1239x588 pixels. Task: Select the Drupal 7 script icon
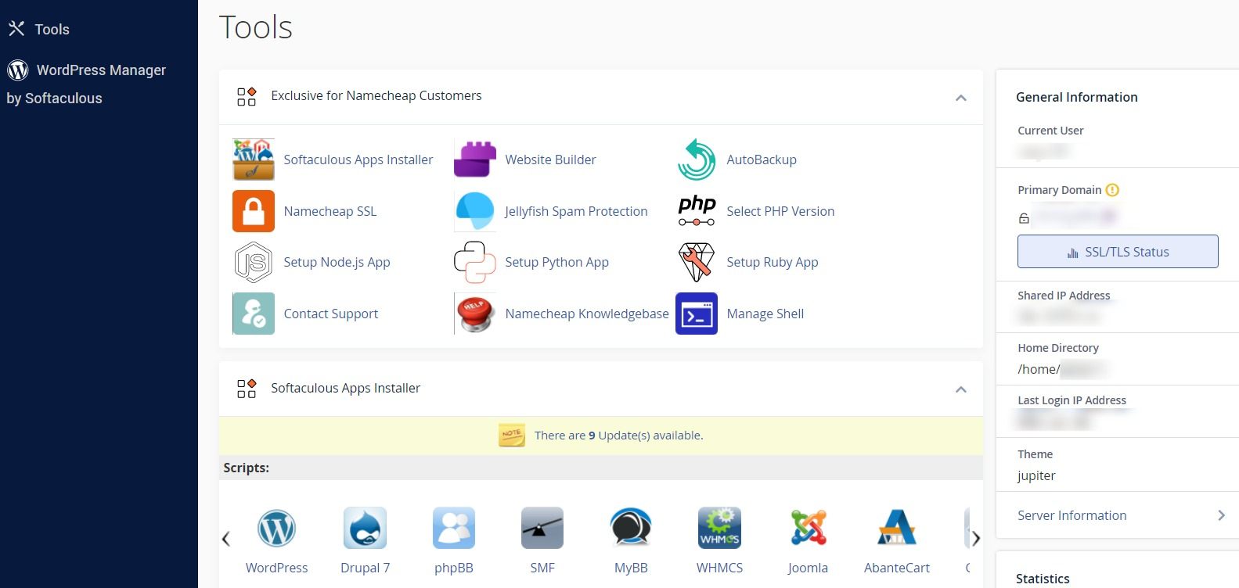[365, 529]
